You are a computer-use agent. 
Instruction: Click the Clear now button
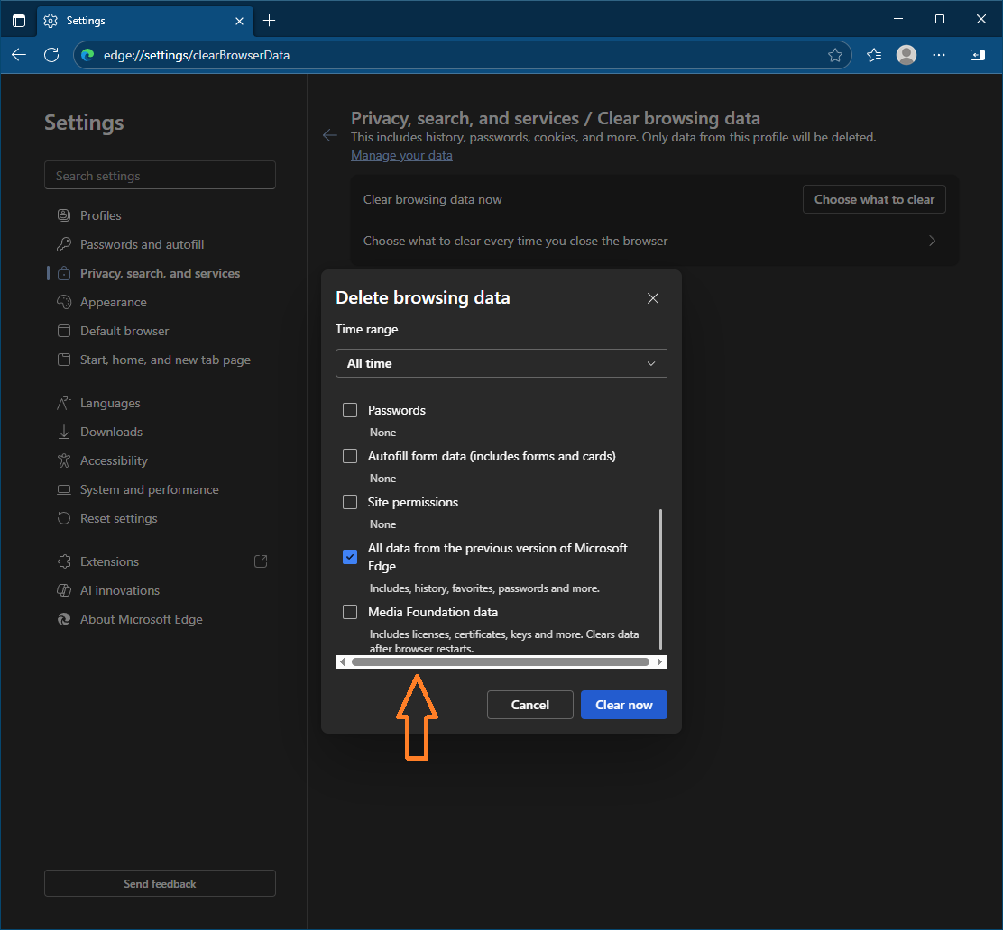(623, 704)
